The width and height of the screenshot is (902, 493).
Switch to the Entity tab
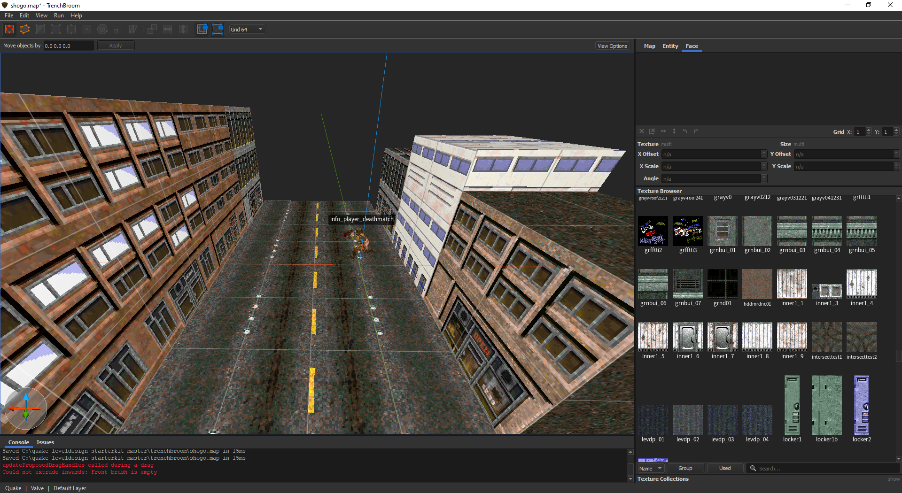click(670, 46)
